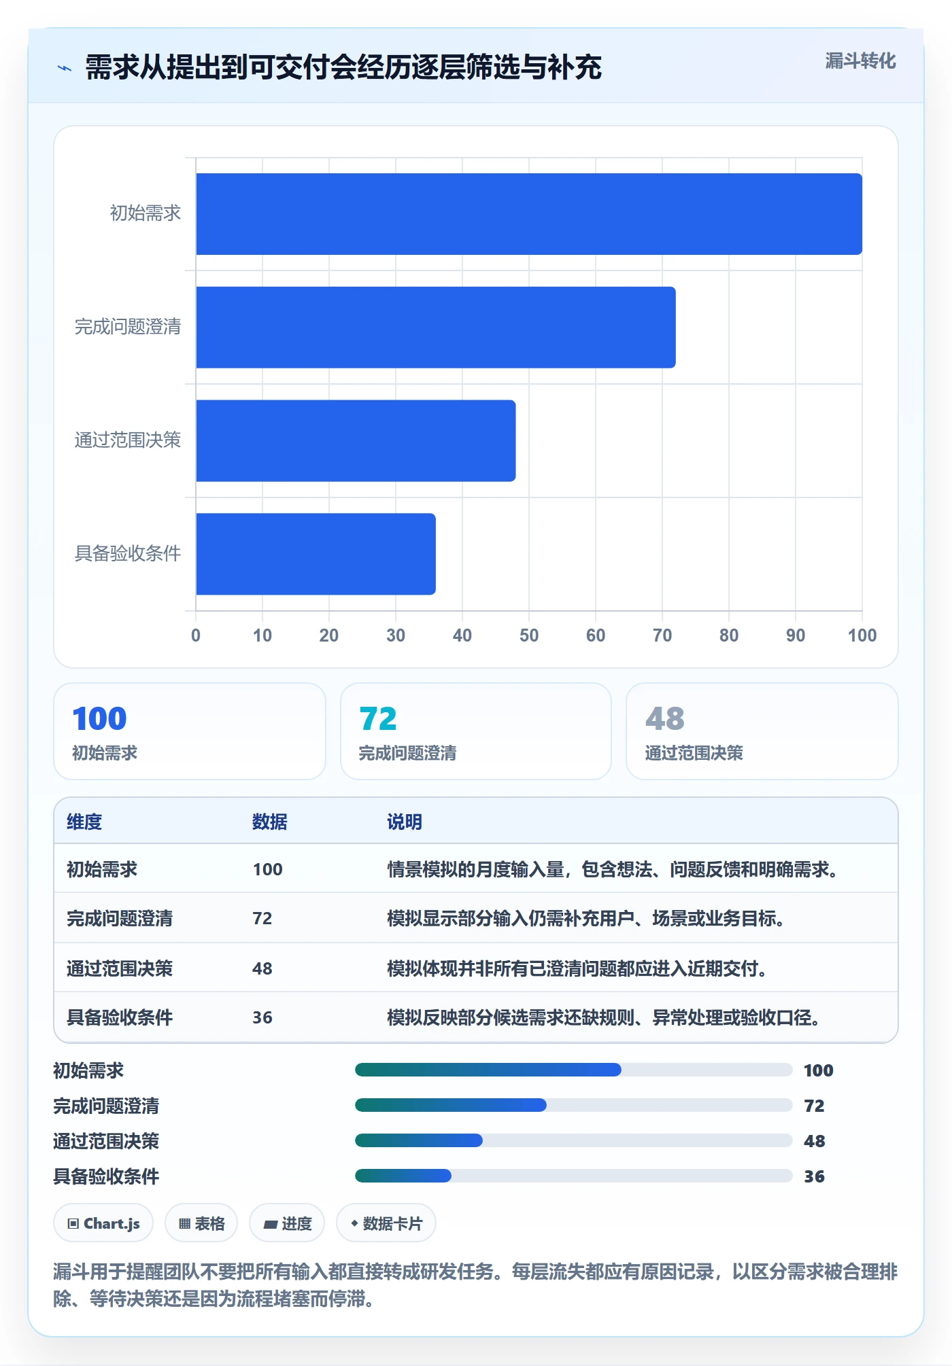This screenshot has width=952, height=1366.
Task: Click the 说明 column header
Action: point(405,822)
